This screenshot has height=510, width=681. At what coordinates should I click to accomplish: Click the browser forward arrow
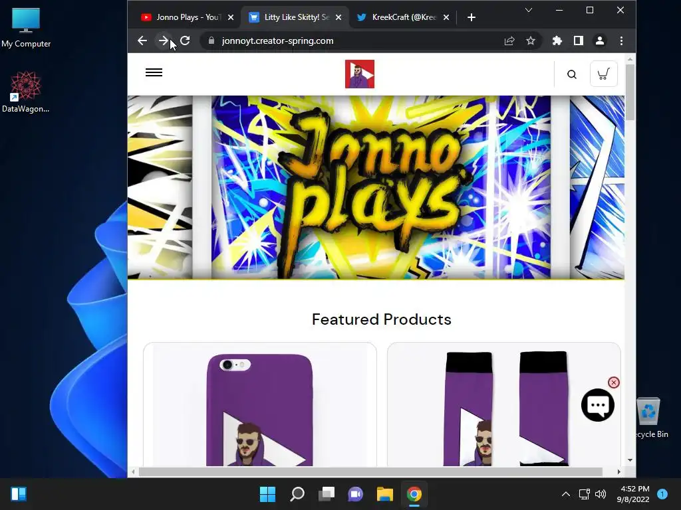pos(164,41)
